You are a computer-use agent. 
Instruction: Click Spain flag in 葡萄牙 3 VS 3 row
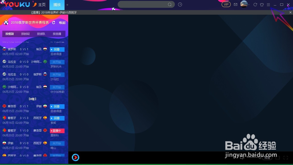[45, 118]
